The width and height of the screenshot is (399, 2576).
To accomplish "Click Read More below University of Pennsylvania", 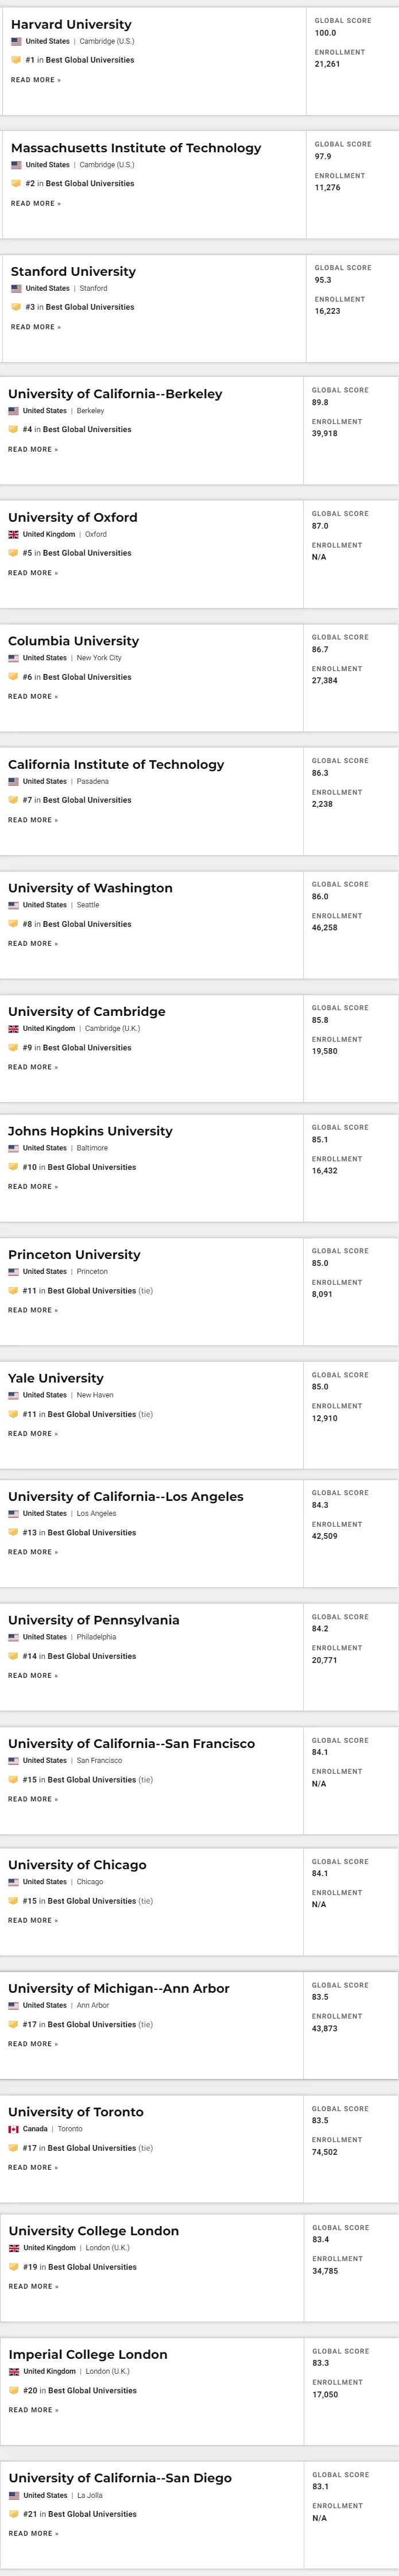I will pos(33,1676).
